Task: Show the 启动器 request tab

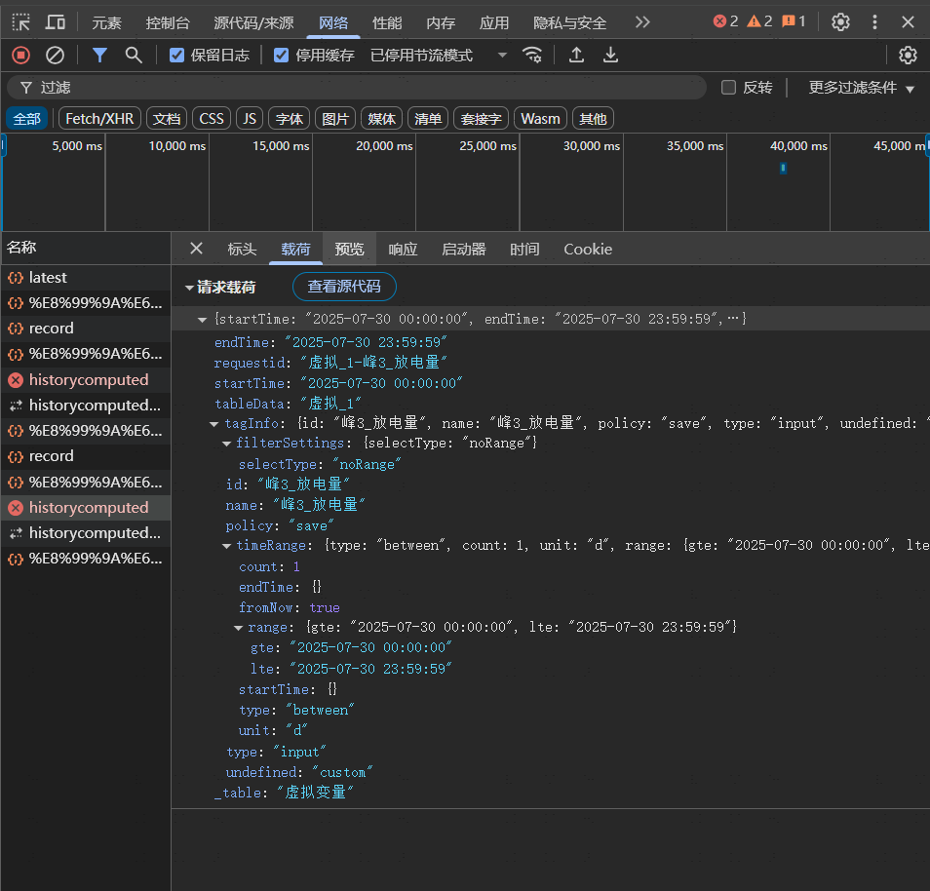Action: click(x=464, y=250)
